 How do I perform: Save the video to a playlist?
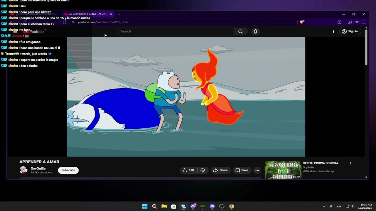point(242,170)
